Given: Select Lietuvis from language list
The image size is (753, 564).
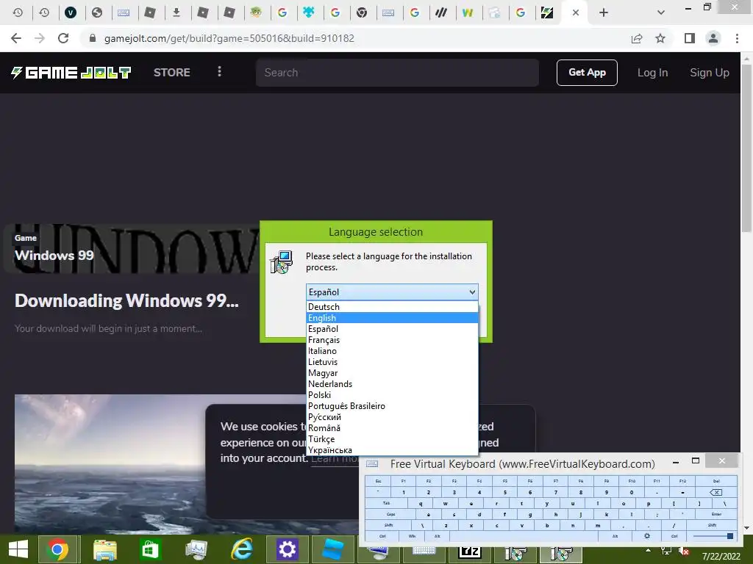Looking at the screenshot, I should coord(393,362).
